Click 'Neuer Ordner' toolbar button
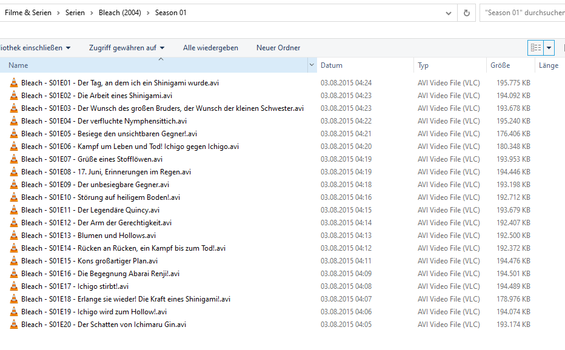This screenshot has height=350, width=565. 278,48
